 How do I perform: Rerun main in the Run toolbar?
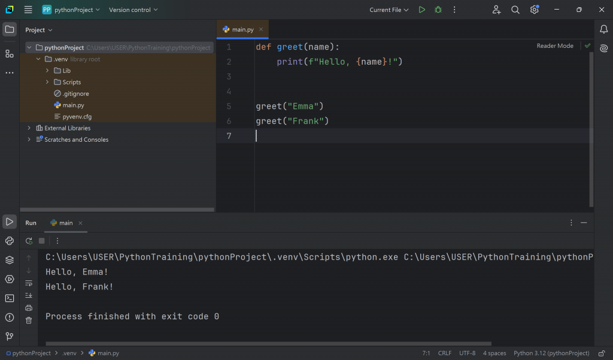click(x=29, y=240)
